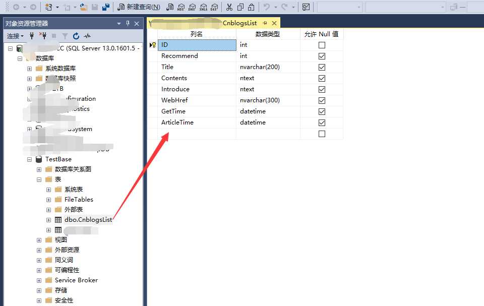
Task: Toggle Allow Null checkbox for WebHref
Action: click(322, 101)
